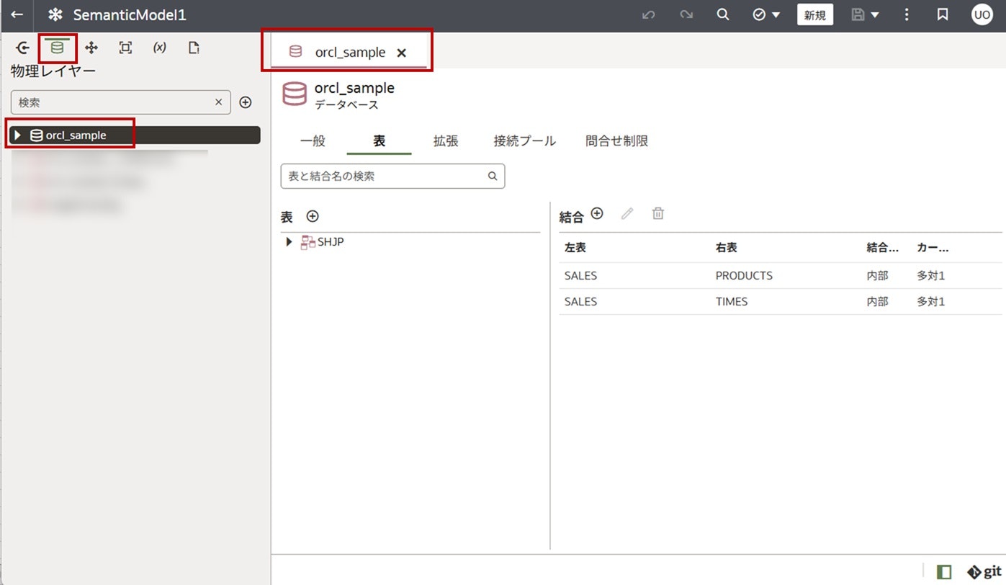Add a new join with plus icon
Viewport: 1006px width, 585px height.
click(x=597, y=213)
